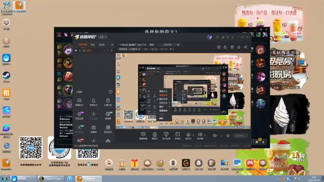This screenshot has height=182, width=324.
Task: Open the red gift box desktop shortcut
Action: point(134,165)
